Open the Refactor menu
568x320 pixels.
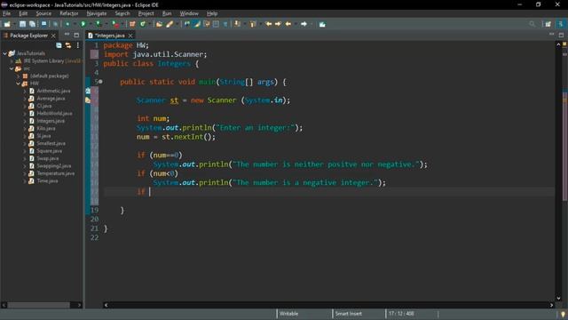coord(69,13)
